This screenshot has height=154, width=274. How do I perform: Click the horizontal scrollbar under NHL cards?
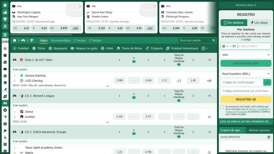click(41, 35)
